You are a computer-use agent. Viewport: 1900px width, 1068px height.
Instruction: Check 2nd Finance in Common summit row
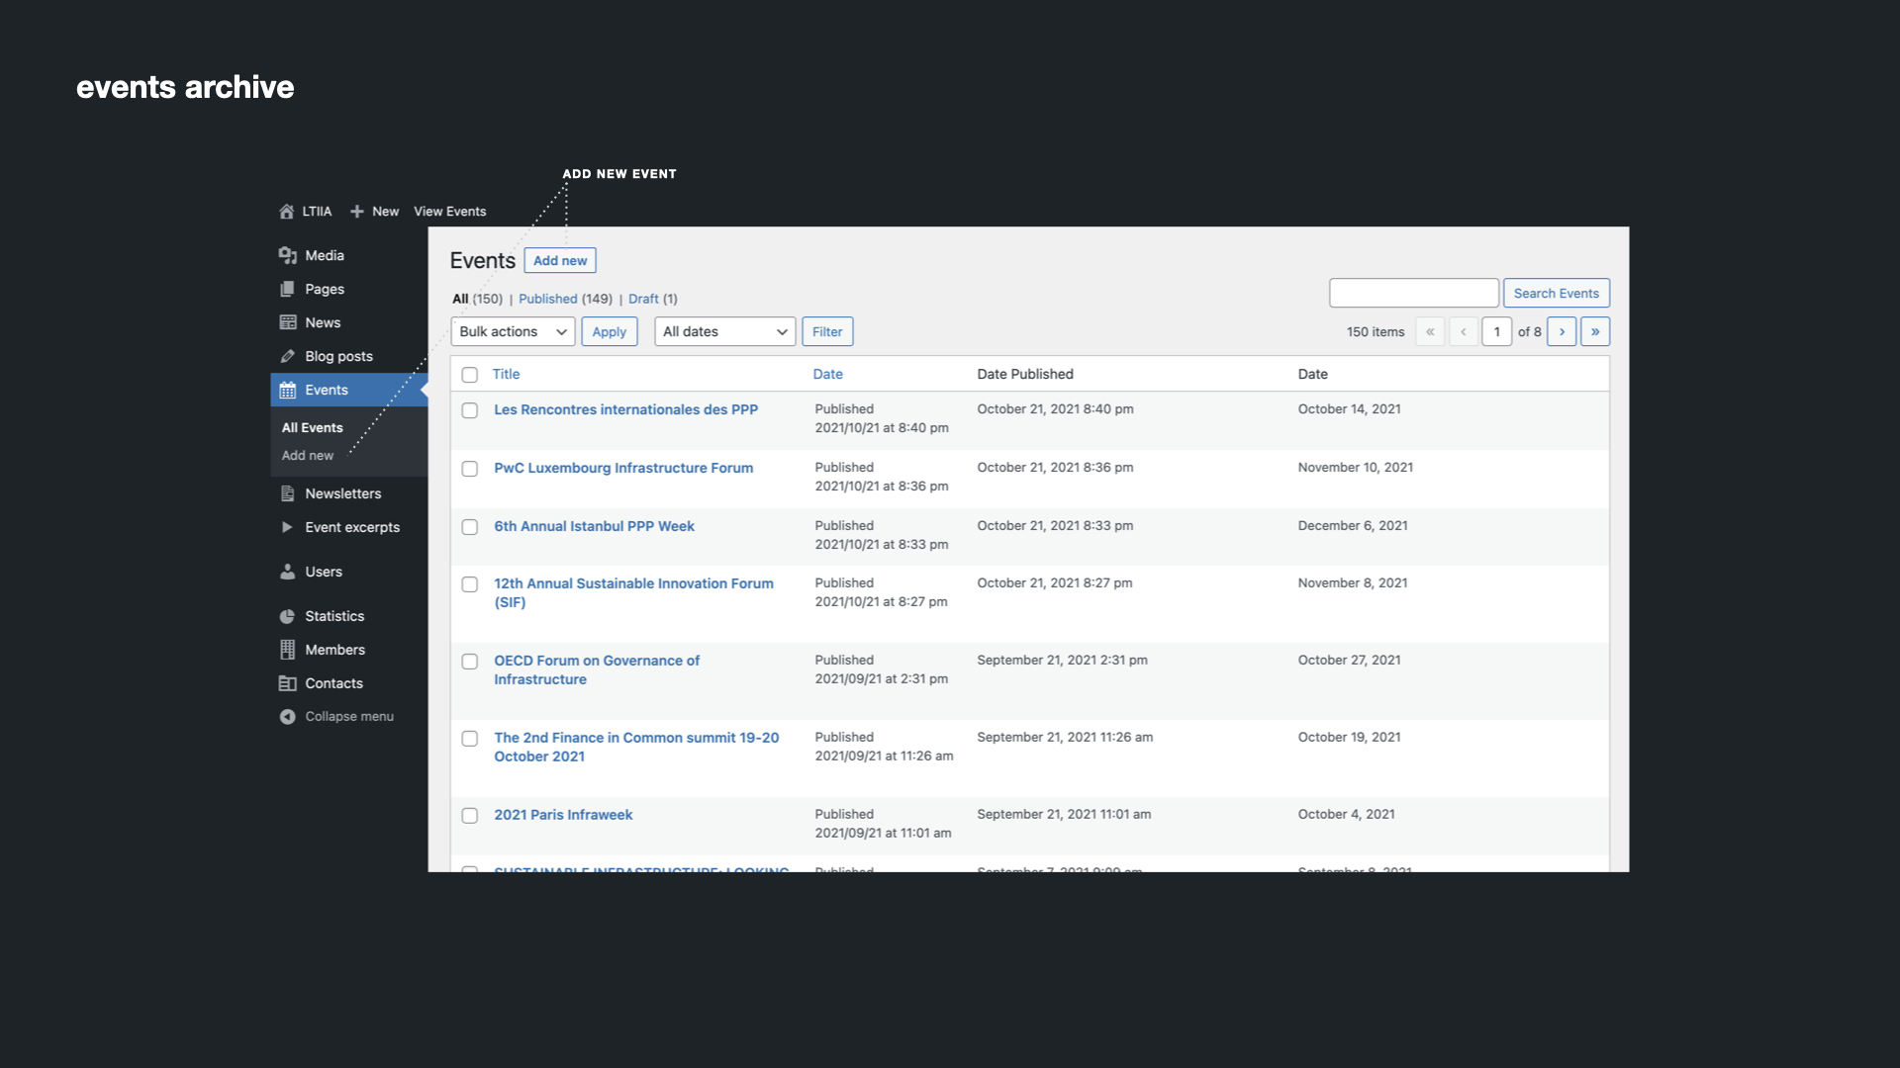coord(470,739)
